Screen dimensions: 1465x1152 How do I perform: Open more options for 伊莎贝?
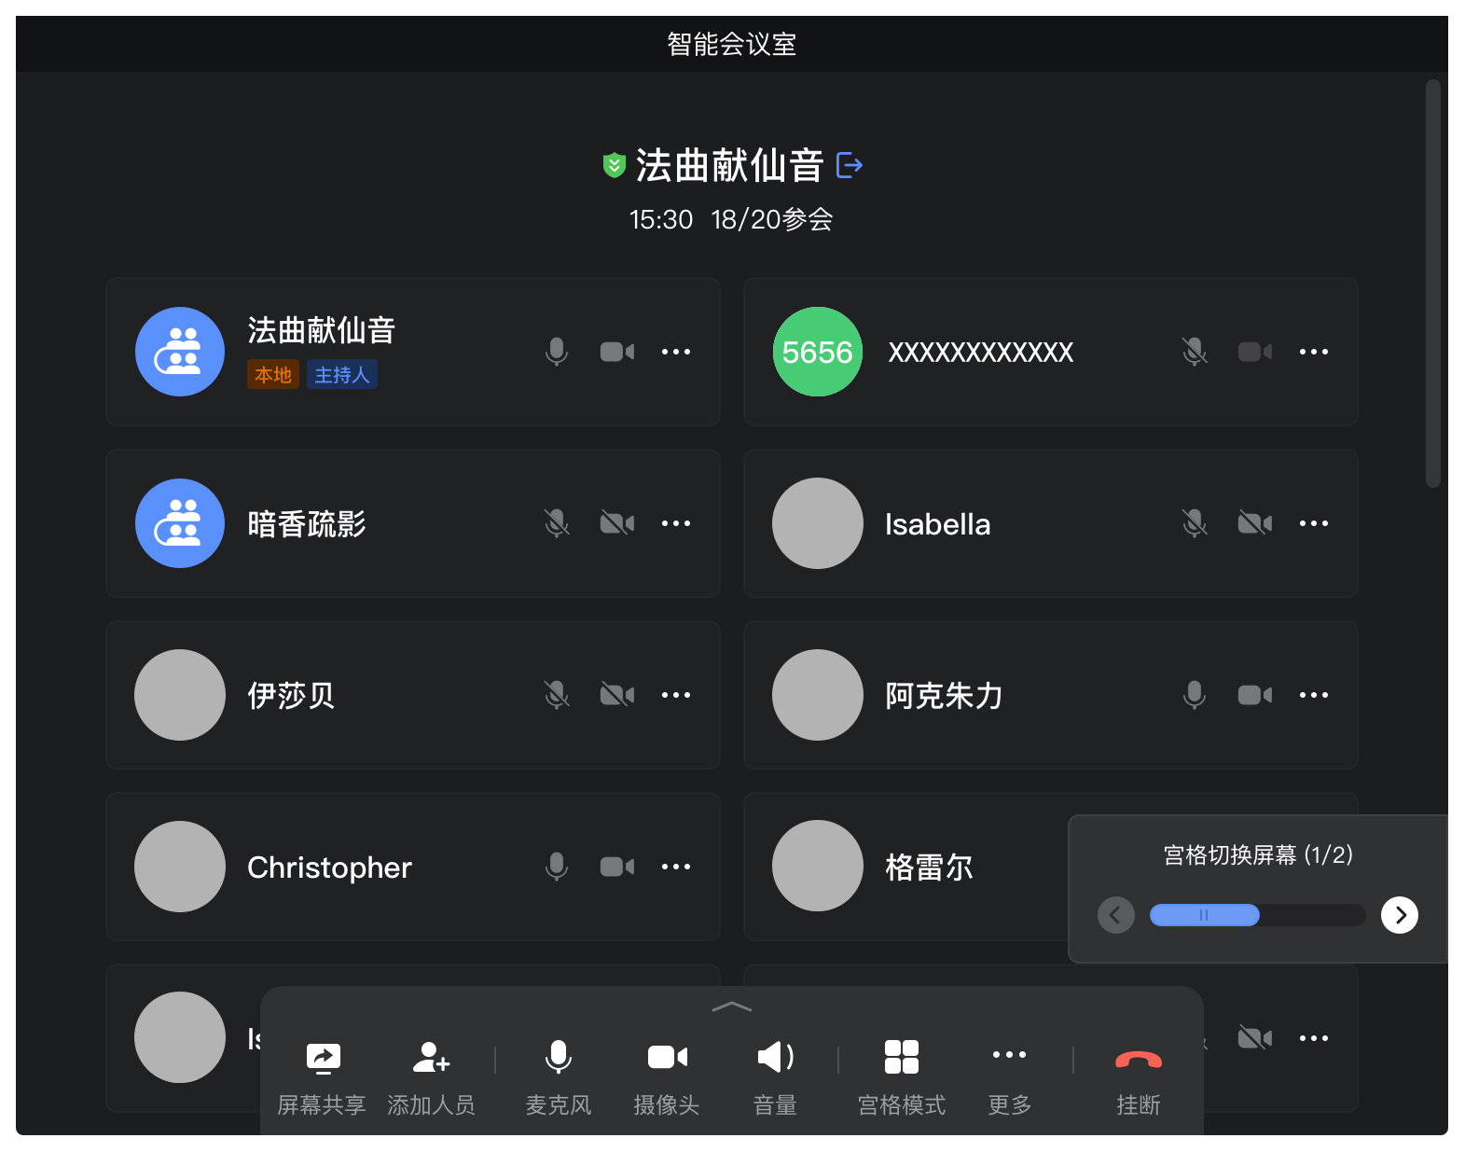(676, 695)
